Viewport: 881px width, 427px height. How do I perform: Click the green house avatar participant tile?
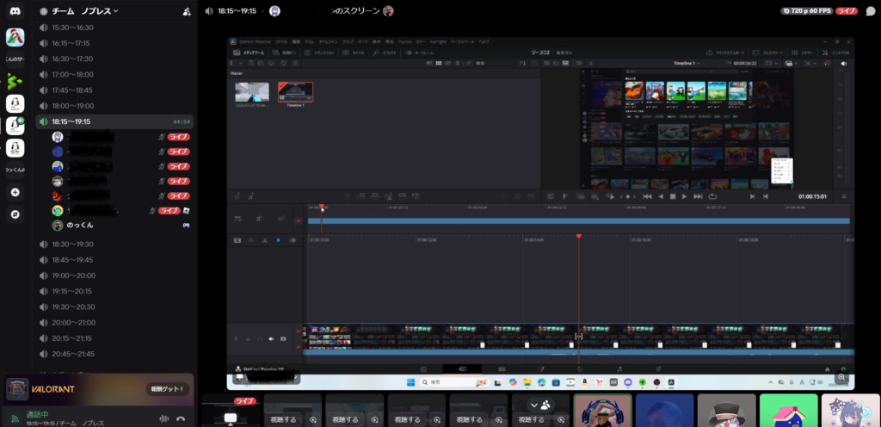click(x=789, y=411)
